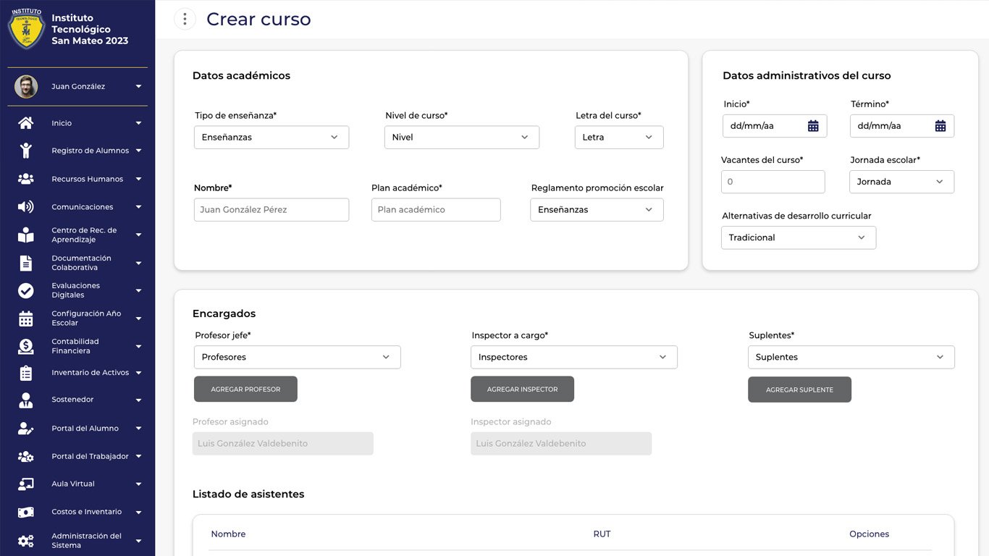Open the three-dot menu beside Crear curso
The height and width of the screenshot is (556, 989).
tap(185, 19)
